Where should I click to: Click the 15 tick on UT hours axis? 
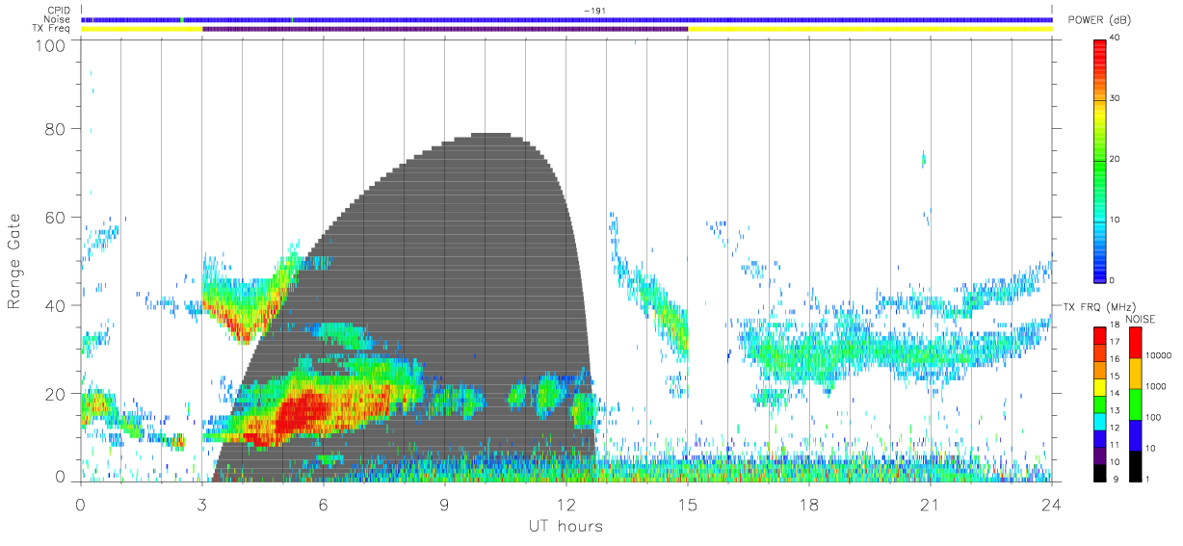(x=688, y=504)
